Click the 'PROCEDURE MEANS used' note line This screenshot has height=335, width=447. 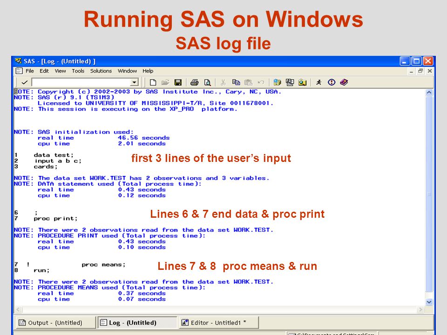(109, 288)
